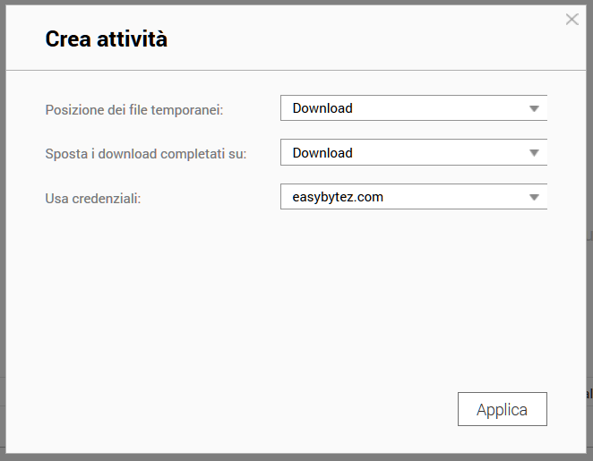Click the Posizione dei file temporanei label
The width and height of the screenshot is (593, 461).
(133, 110)
